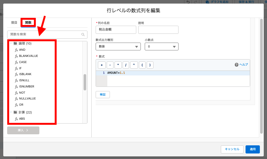Click the 検証 validate button

point(103,95)
